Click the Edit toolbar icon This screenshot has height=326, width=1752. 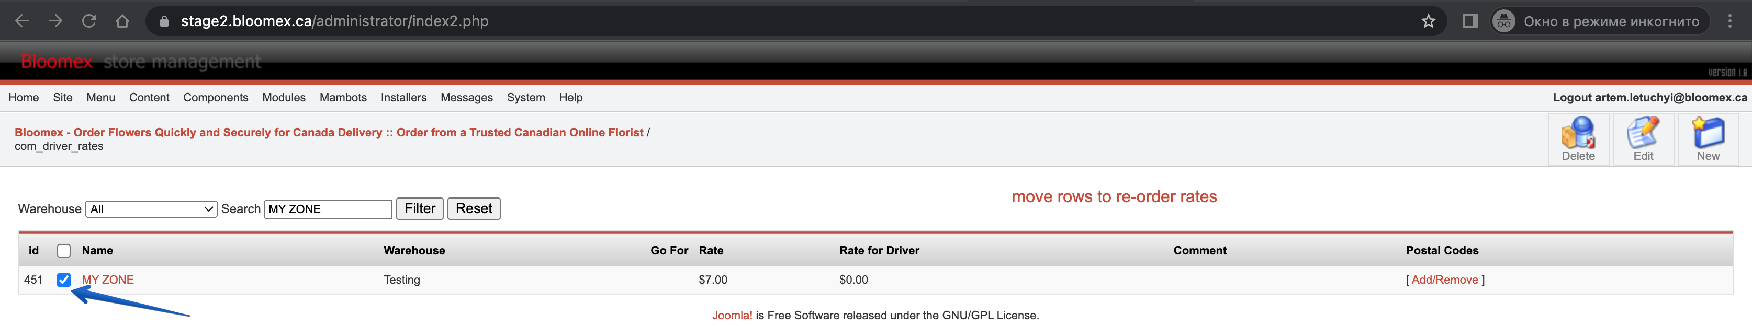[1643, 138]
